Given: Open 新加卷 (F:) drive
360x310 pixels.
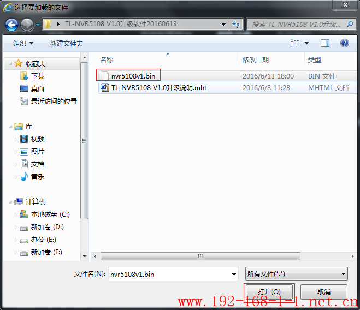Looking at the screenshot, I should pos(46,252).
